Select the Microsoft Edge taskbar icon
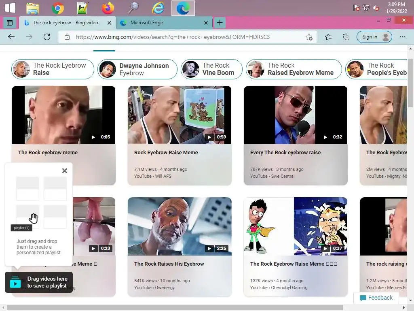414x311 pixels. (x=183, y=8)
